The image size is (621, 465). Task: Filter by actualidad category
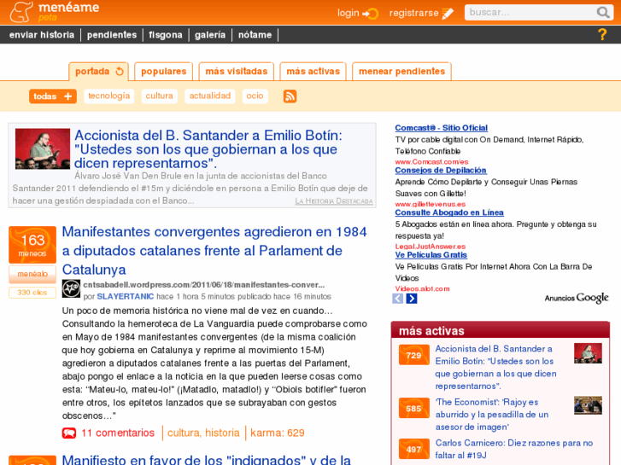(x=210, y=96)
